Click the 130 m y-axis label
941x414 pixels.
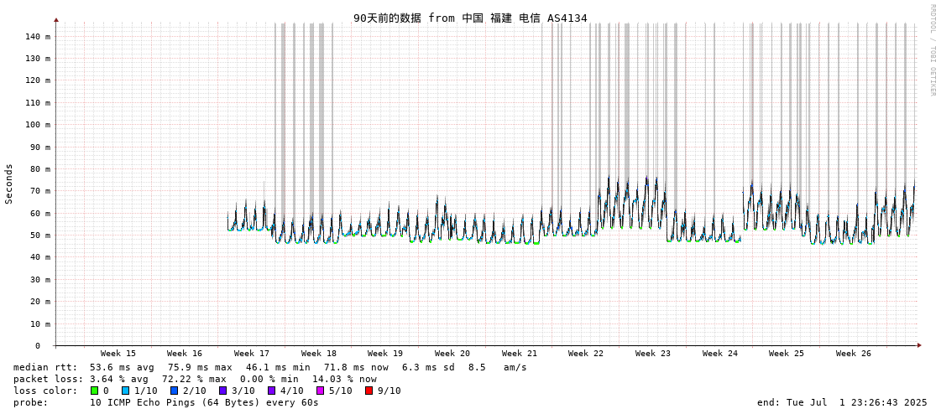[38, 59]
